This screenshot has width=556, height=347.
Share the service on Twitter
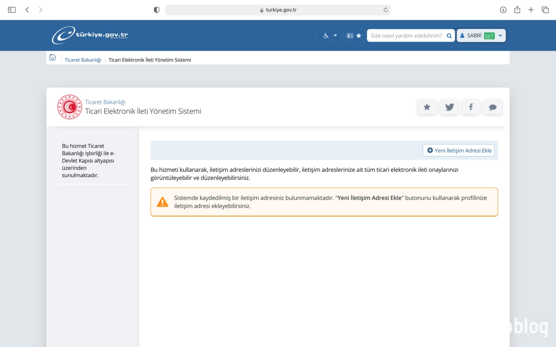pos(449,107)
